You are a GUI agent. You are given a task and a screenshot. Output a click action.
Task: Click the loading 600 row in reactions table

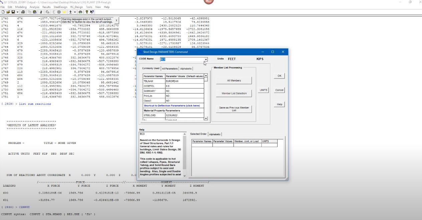pos(100,193)
